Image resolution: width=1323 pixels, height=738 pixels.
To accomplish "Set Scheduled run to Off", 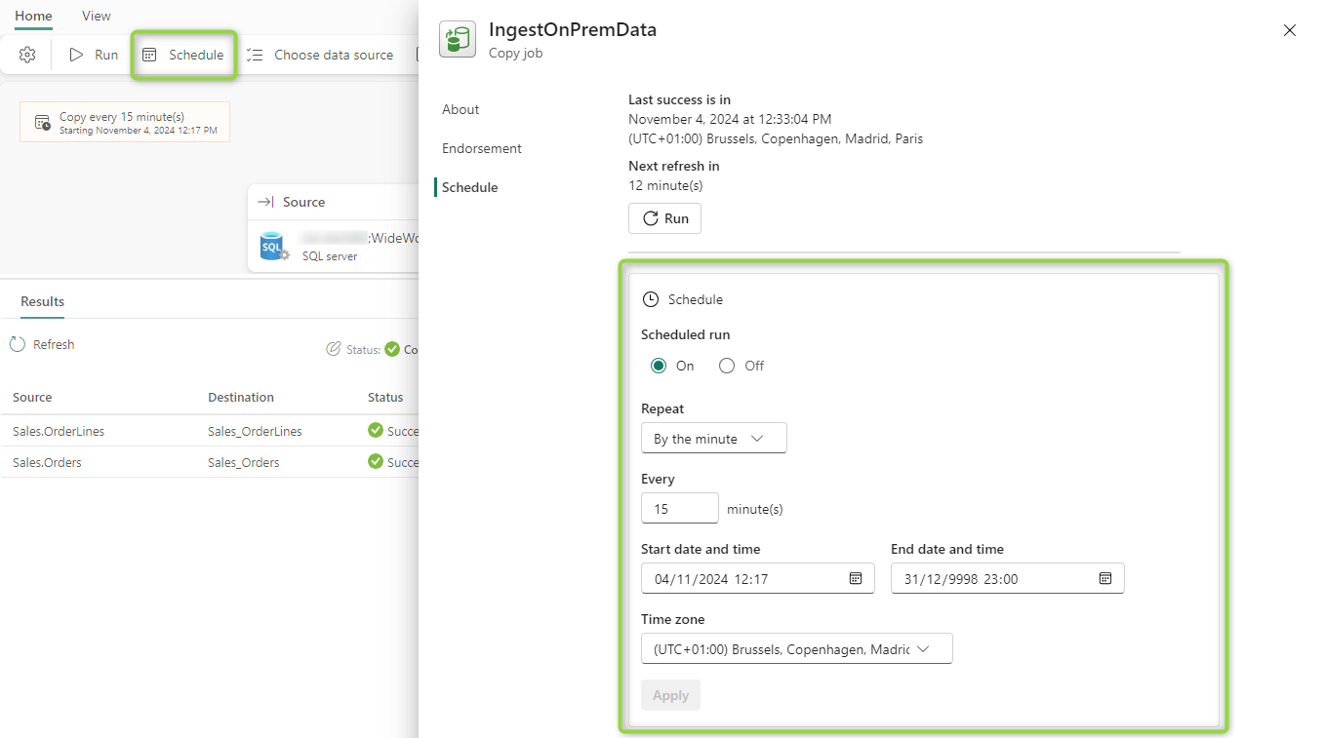I will click(727, 366).
